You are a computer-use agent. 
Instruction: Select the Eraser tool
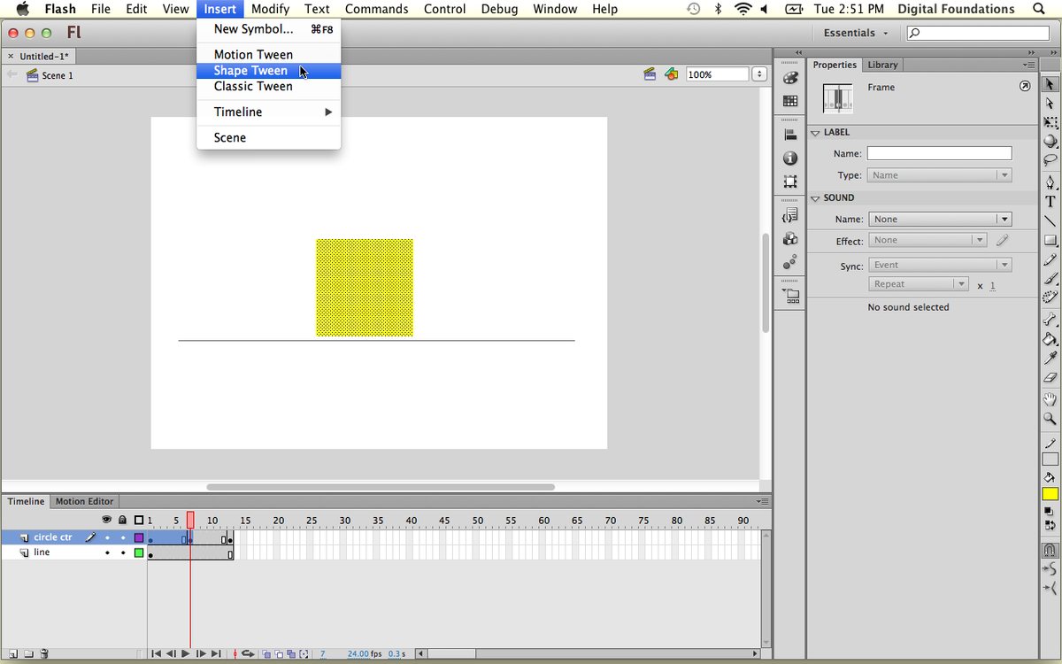(1050, 377)
